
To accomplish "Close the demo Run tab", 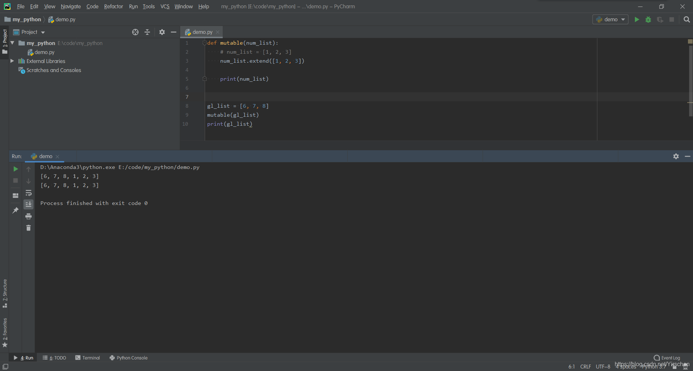I will 57,156.
